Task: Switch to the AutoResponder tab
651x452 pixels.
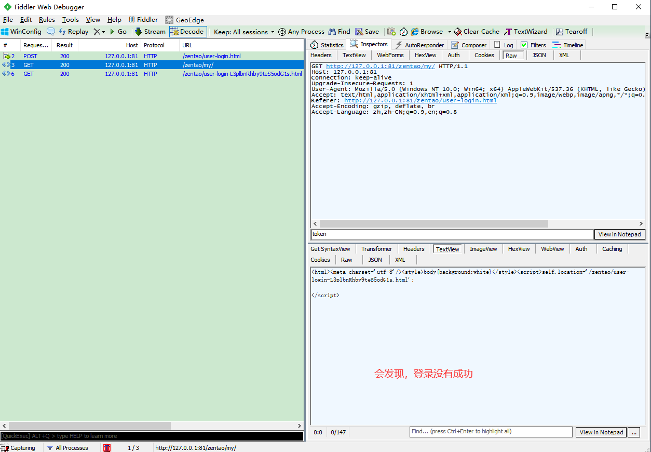Action: pos(419,45)
